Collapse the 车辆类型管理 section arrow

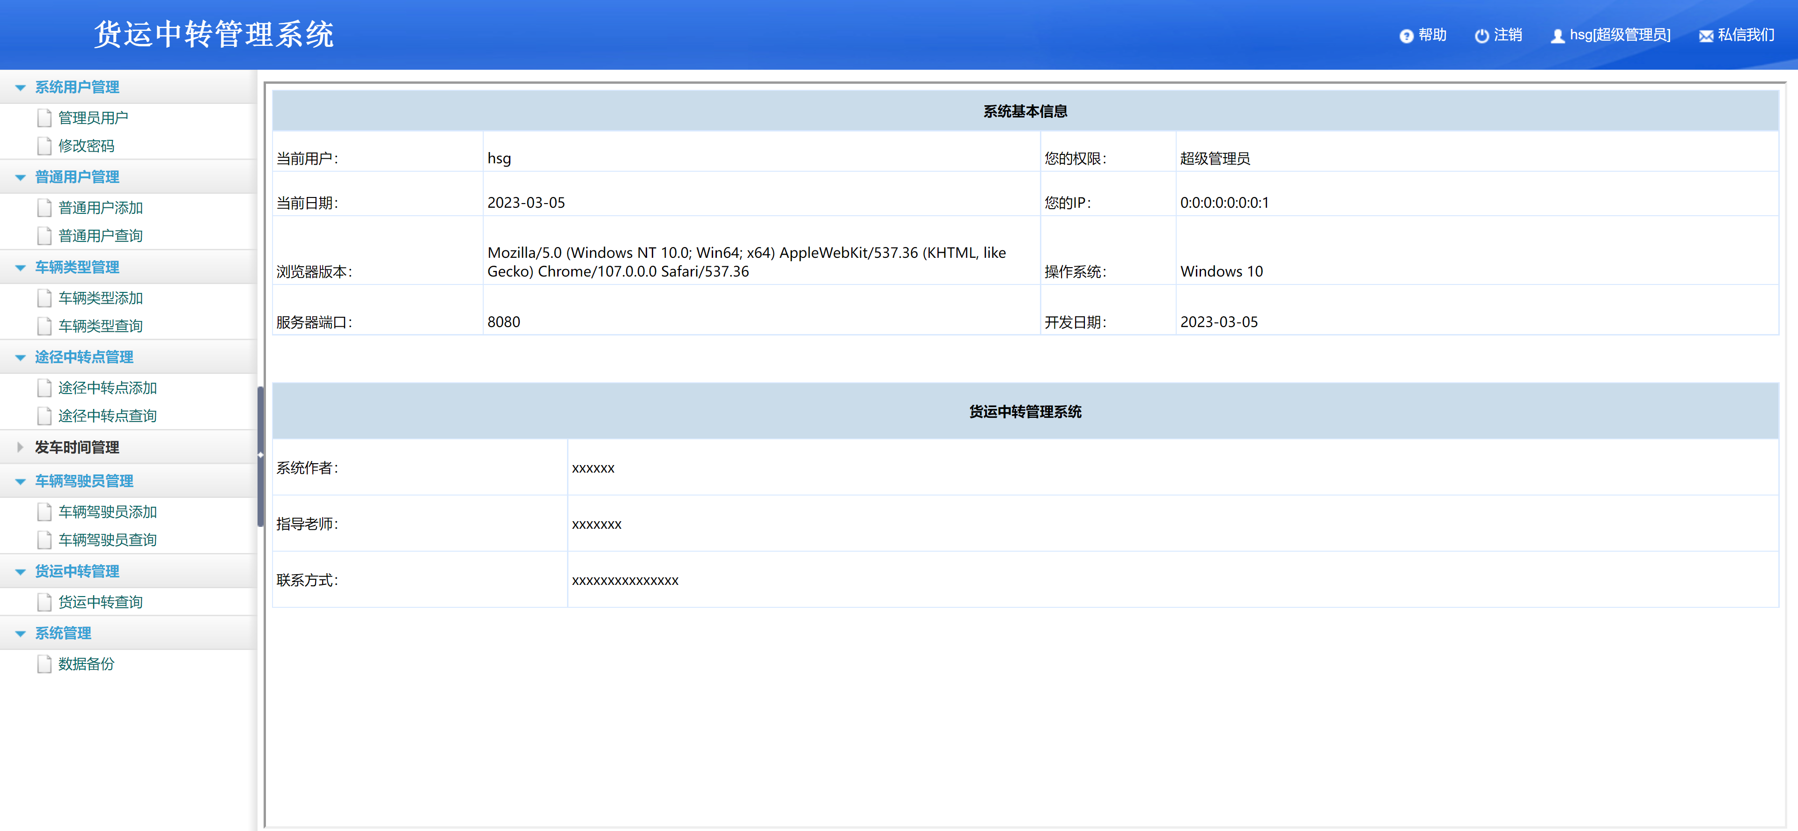[20, 268]
